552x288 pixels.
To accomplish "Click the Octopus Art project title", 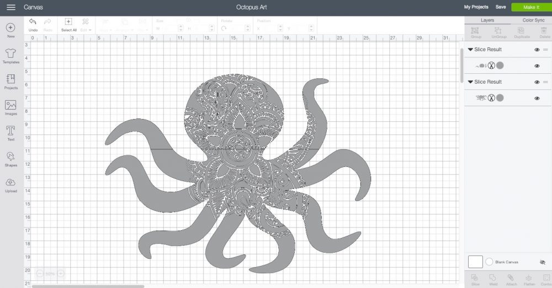I will pyautogui.click(x=251, y=7).
